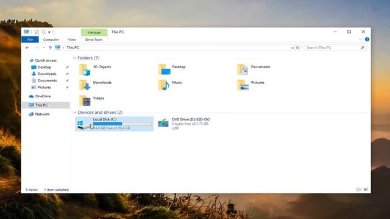Viewport: 390px width, 219px height.
Task: Collapse the Folders (7) group
Action: pos(74,58)
